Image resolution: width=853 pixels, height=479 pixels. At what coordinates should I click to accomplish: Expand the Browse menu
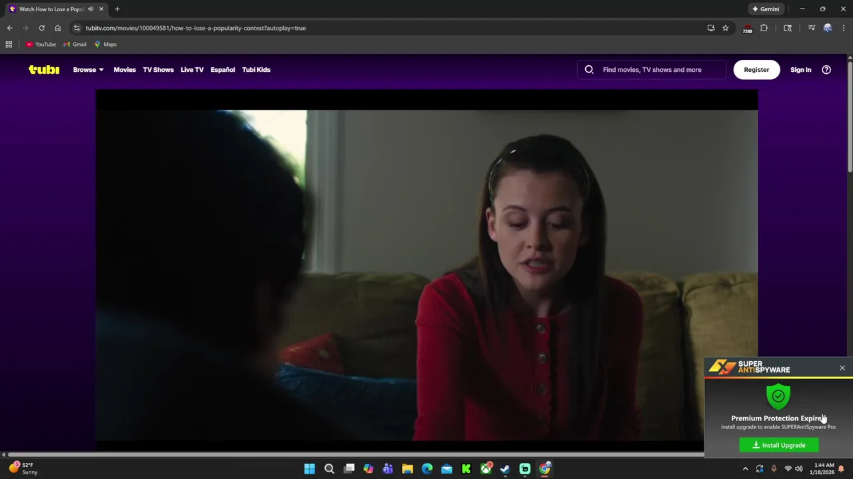88,69
